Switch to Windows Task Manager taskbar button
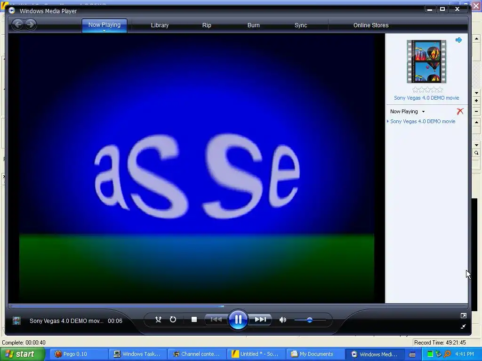482x361 pixels. tap(137, 354)
